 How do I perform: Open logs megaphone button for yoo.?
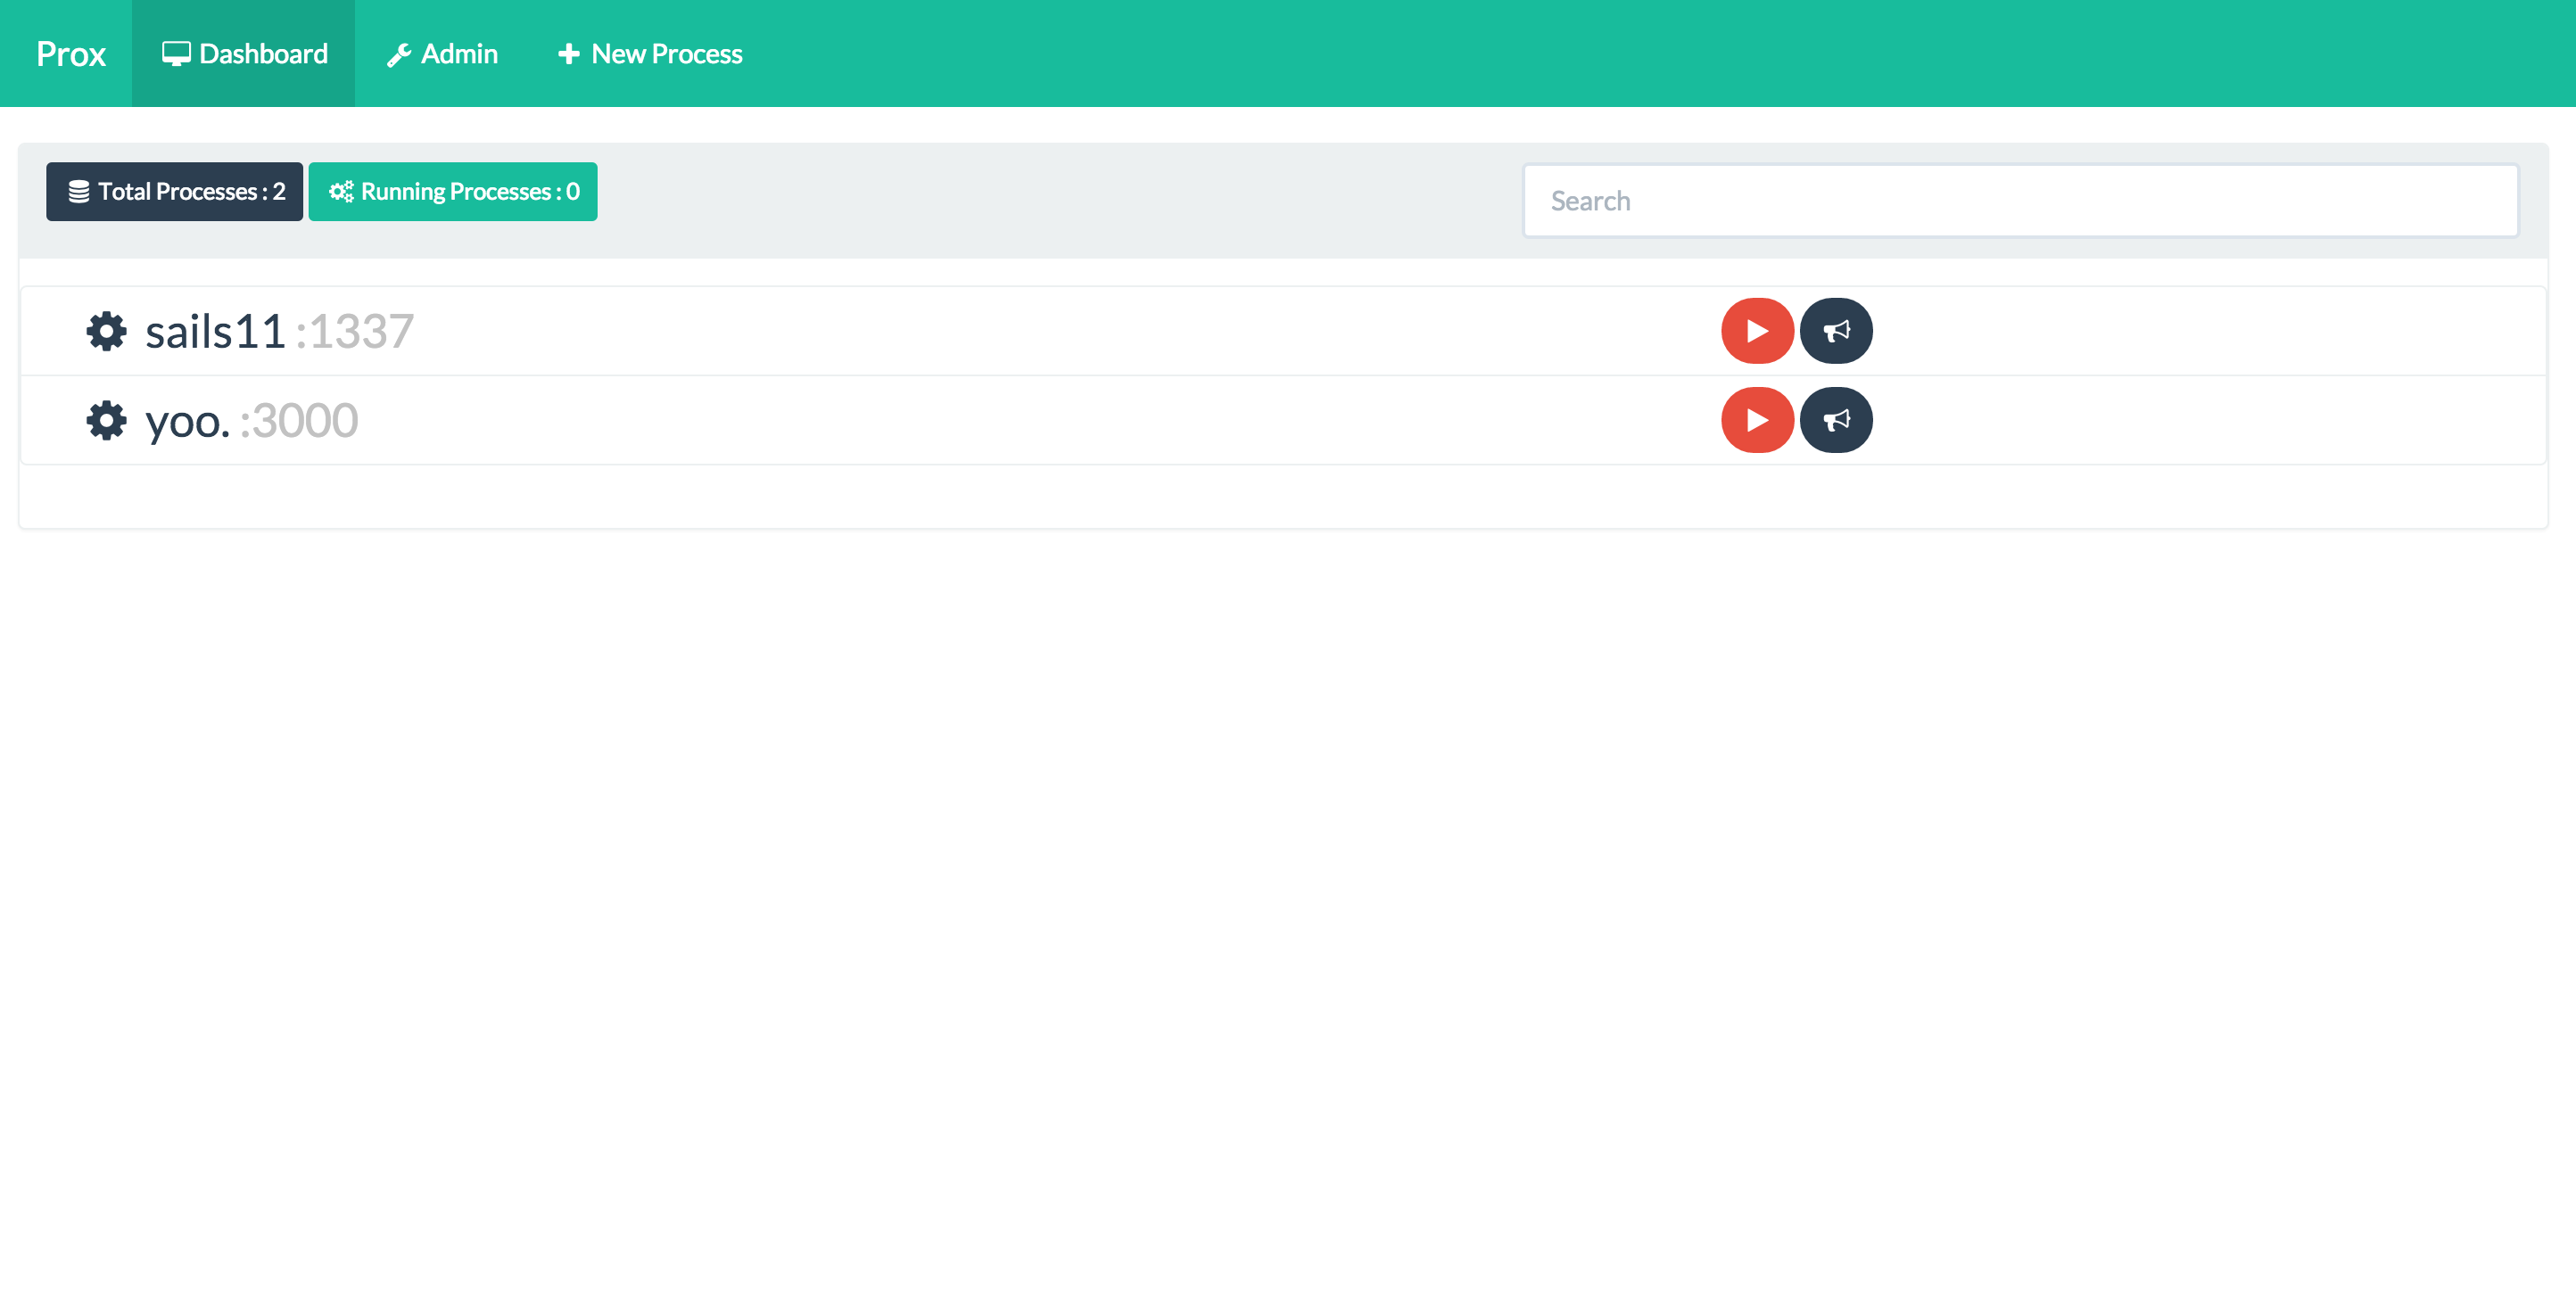[x=1835, y=420]
